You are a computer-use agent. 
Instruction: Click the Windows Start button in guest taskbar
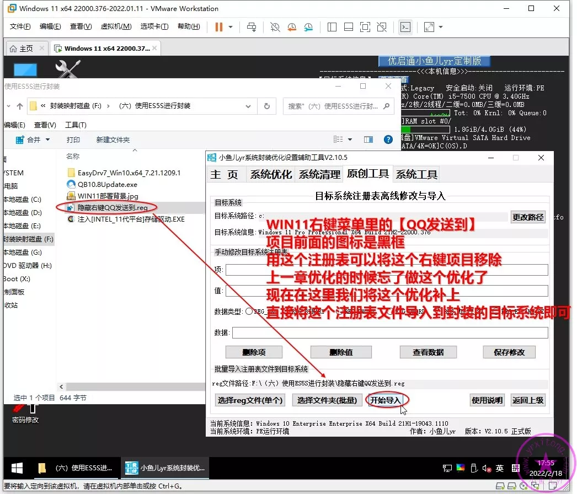[x=17, y=468]
